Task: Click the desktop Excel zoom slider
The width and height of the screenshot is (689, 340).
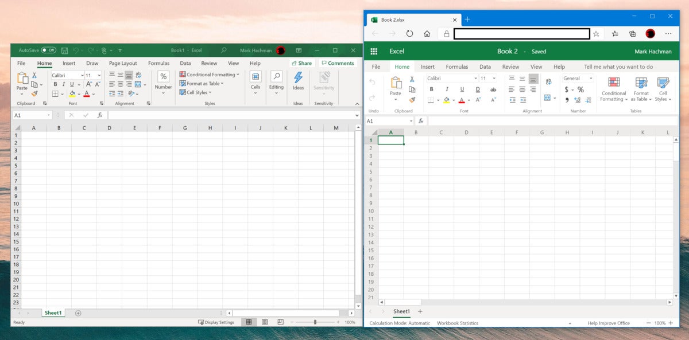Action: point(314,322)
